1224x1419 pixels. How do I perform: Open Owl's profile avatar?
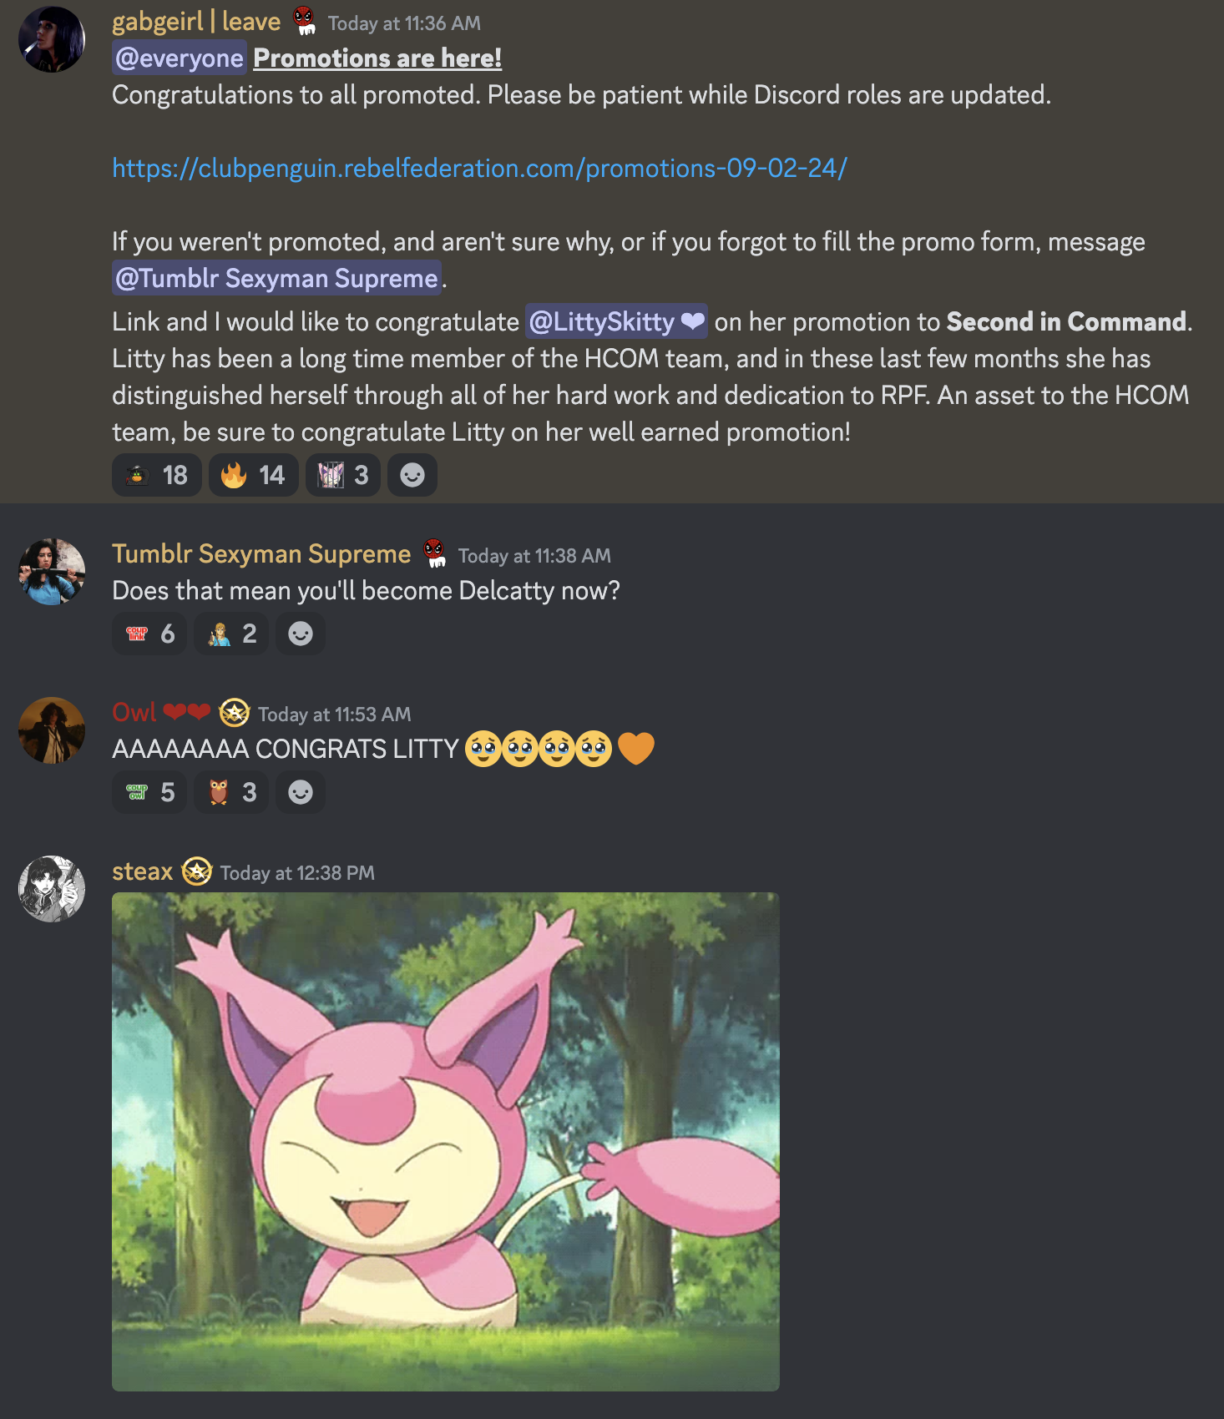pyautogui.click(x=52, y=730)
